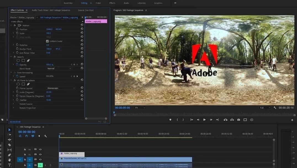This screenshot has height=168, width=297.
Task: Mark Out point in Program monitor
Action: click(183, 120)
